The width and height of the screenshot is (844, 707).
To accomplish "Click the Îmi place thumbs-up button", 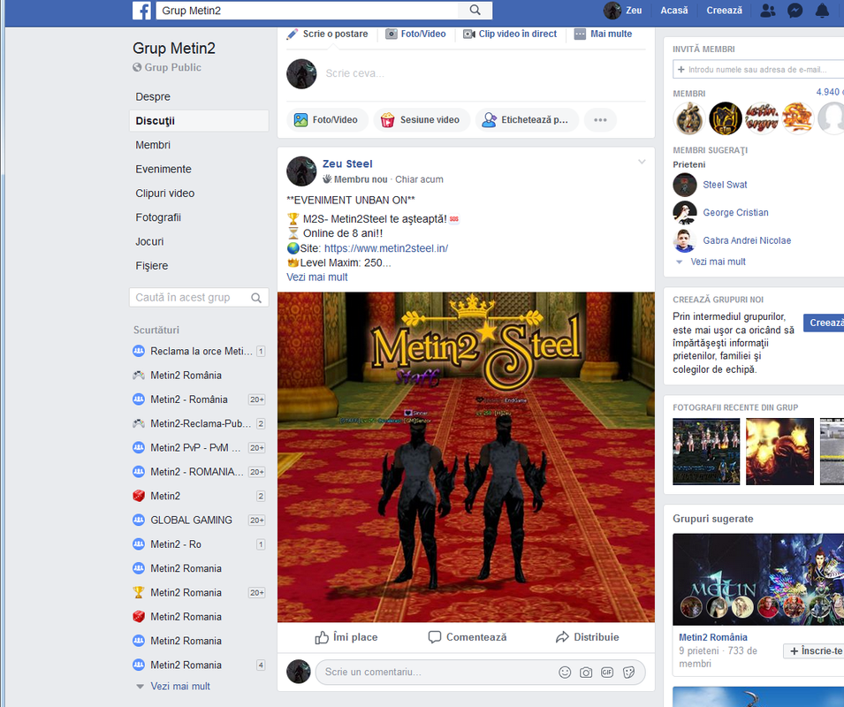I will point(346,637).
